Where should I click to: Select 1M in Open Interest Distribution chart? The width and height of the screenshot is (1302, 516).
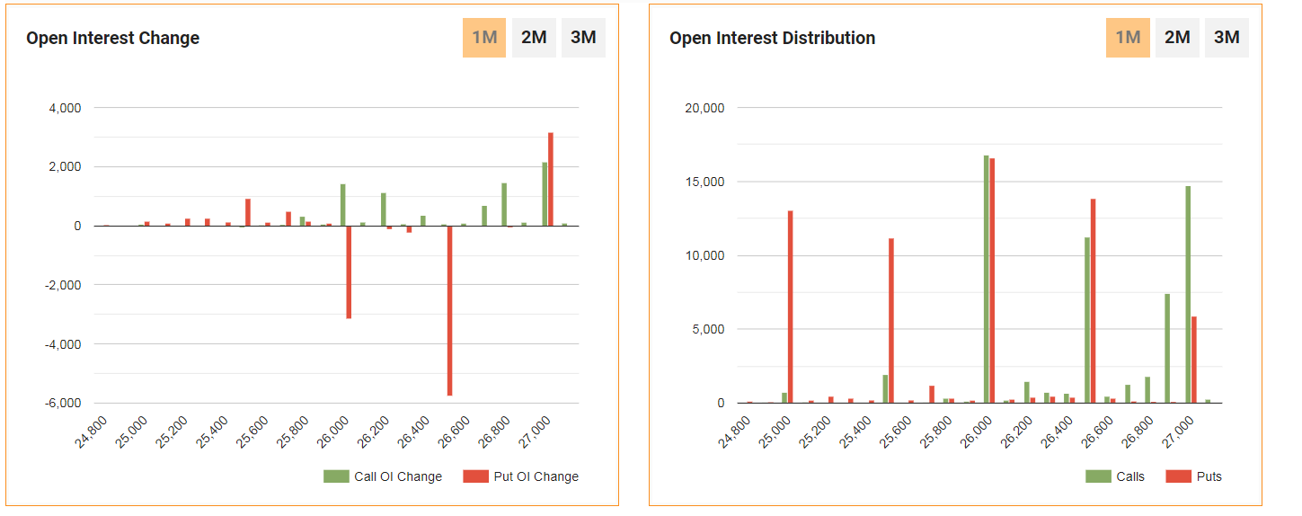click(x=1128, y=38)
